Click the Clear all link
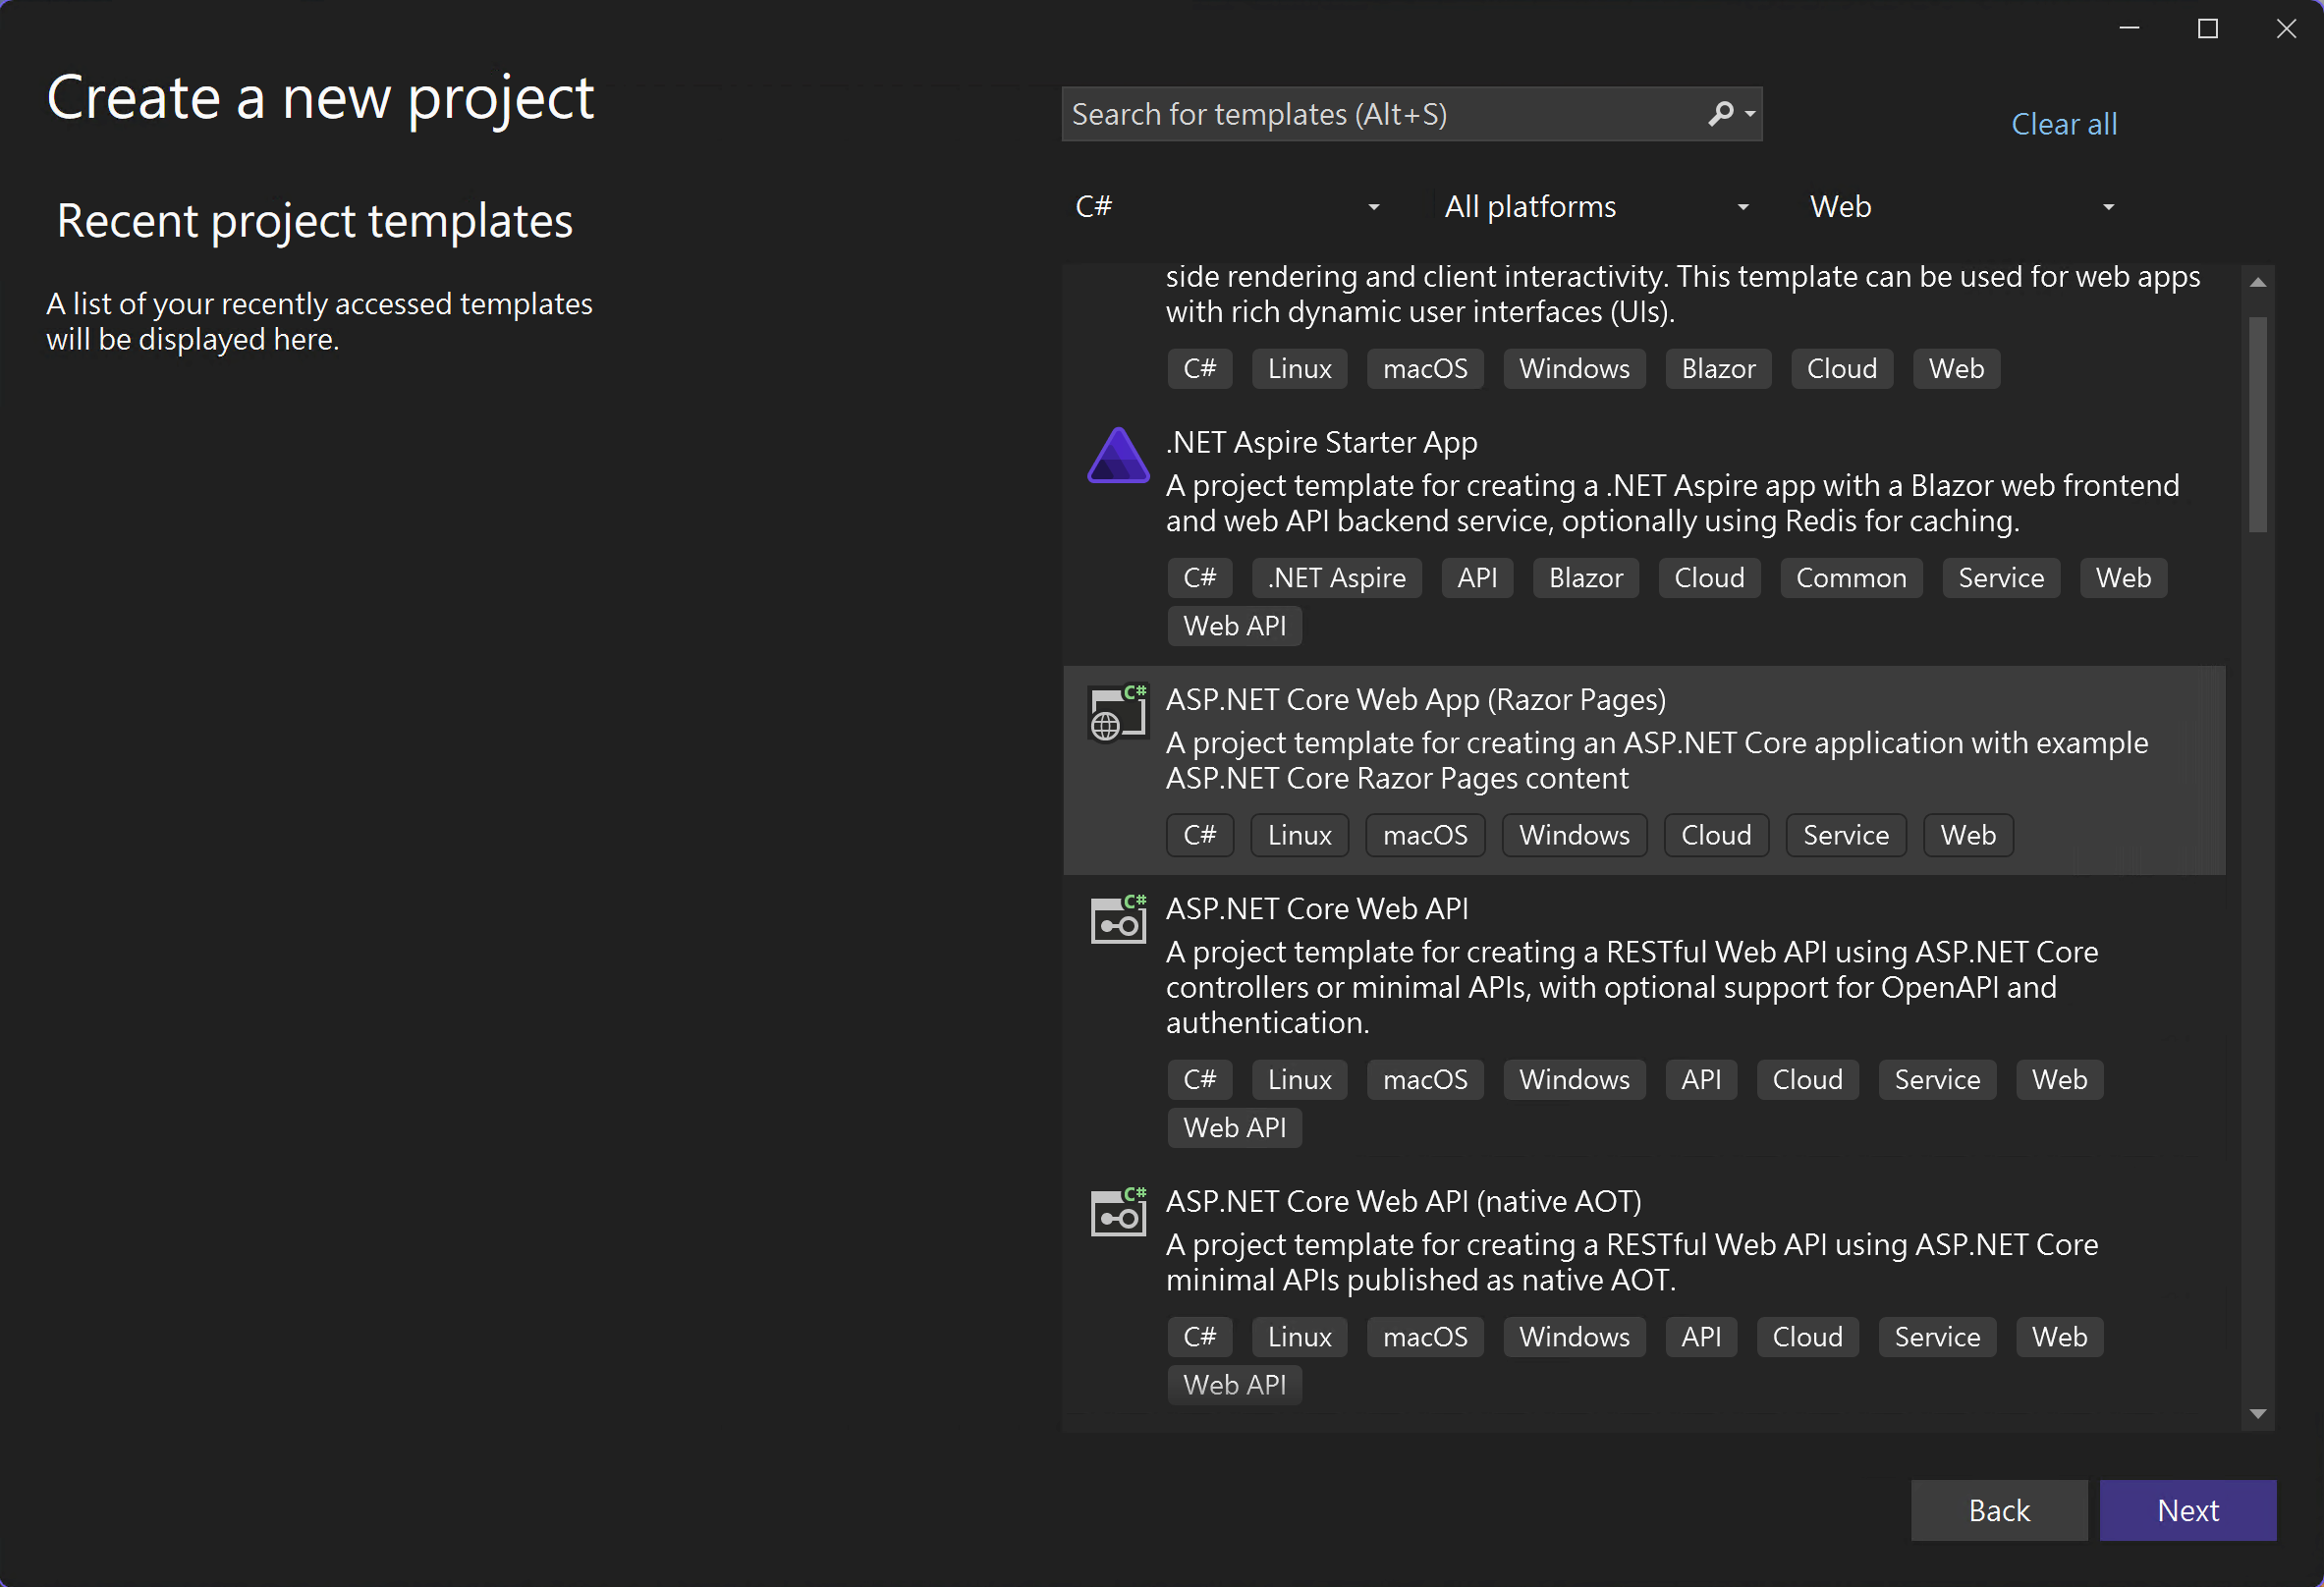 [2063, 124]
